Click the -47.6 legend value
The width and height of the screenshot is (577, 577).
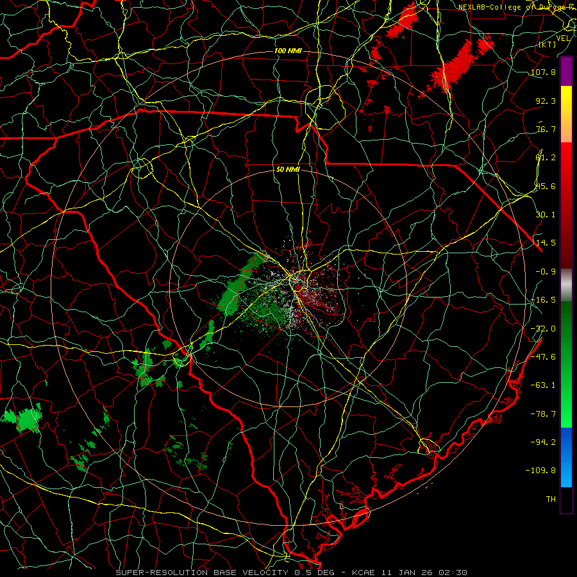[x=543, y=357]
